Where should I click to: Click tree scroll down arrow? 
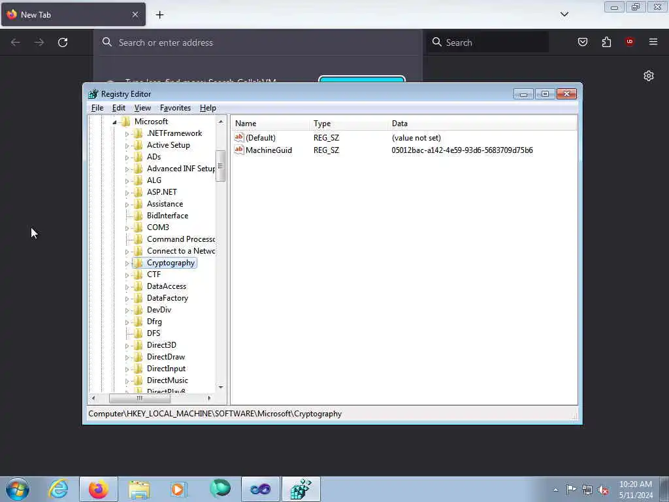(221, 387)
